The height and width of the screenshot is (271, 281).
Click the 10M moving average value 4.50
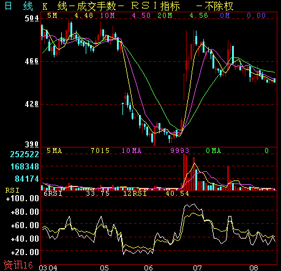click(x=141, y=15)
